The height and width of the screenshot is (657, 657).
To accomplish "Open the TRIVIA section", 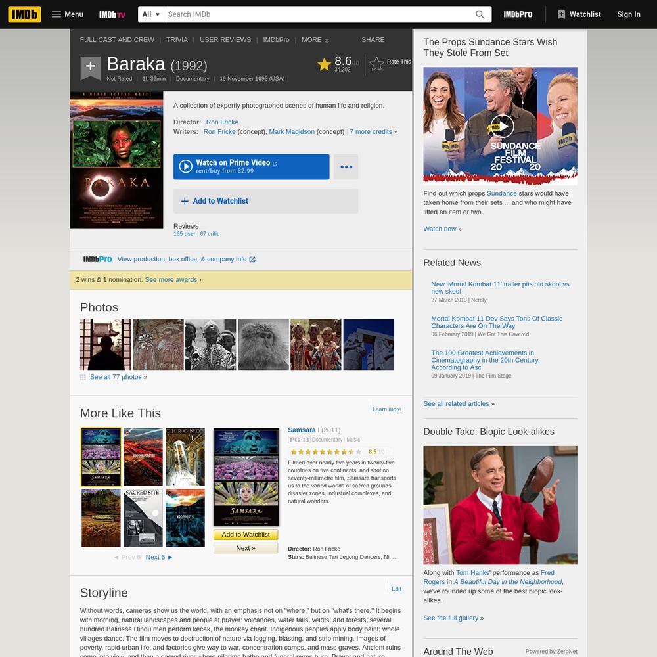I will pos(177,40).
